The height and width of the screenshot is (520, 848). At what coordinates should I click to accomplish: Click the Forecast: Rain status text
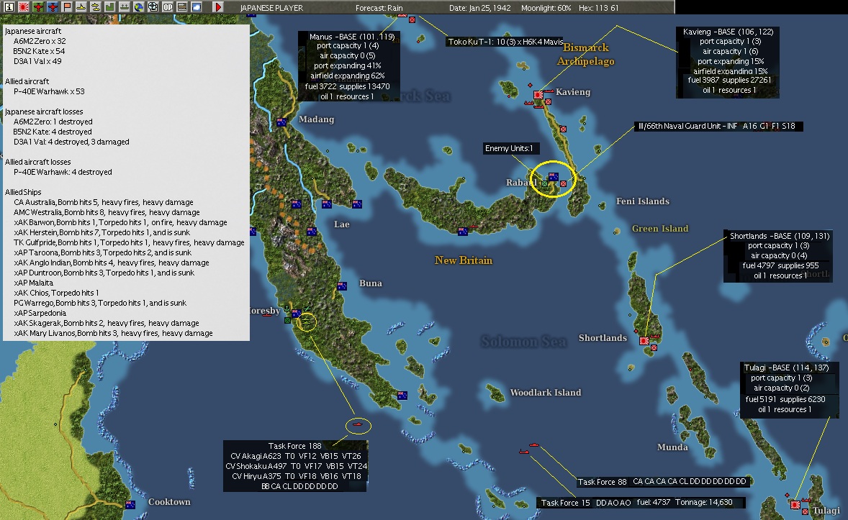point(379,8)
